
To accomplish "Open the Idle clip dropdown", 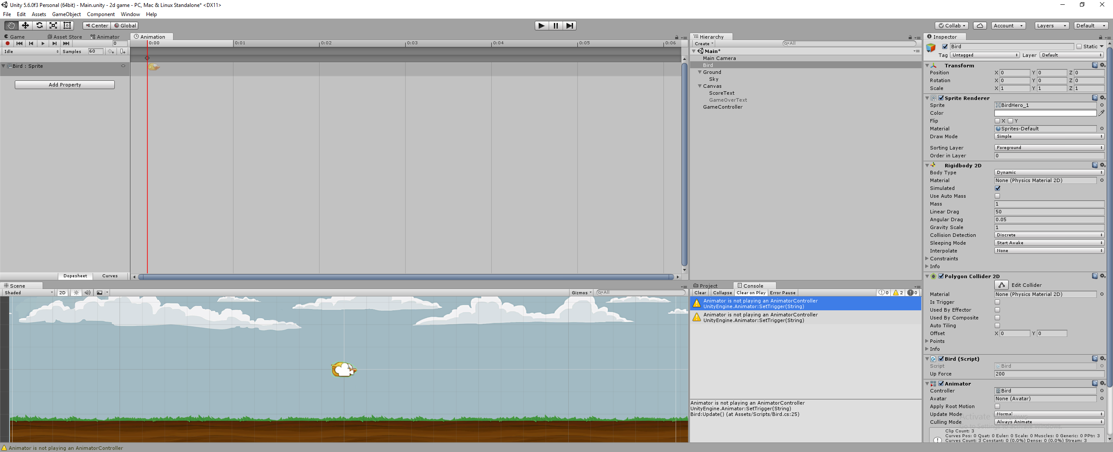I will click(x=31, y=51).
